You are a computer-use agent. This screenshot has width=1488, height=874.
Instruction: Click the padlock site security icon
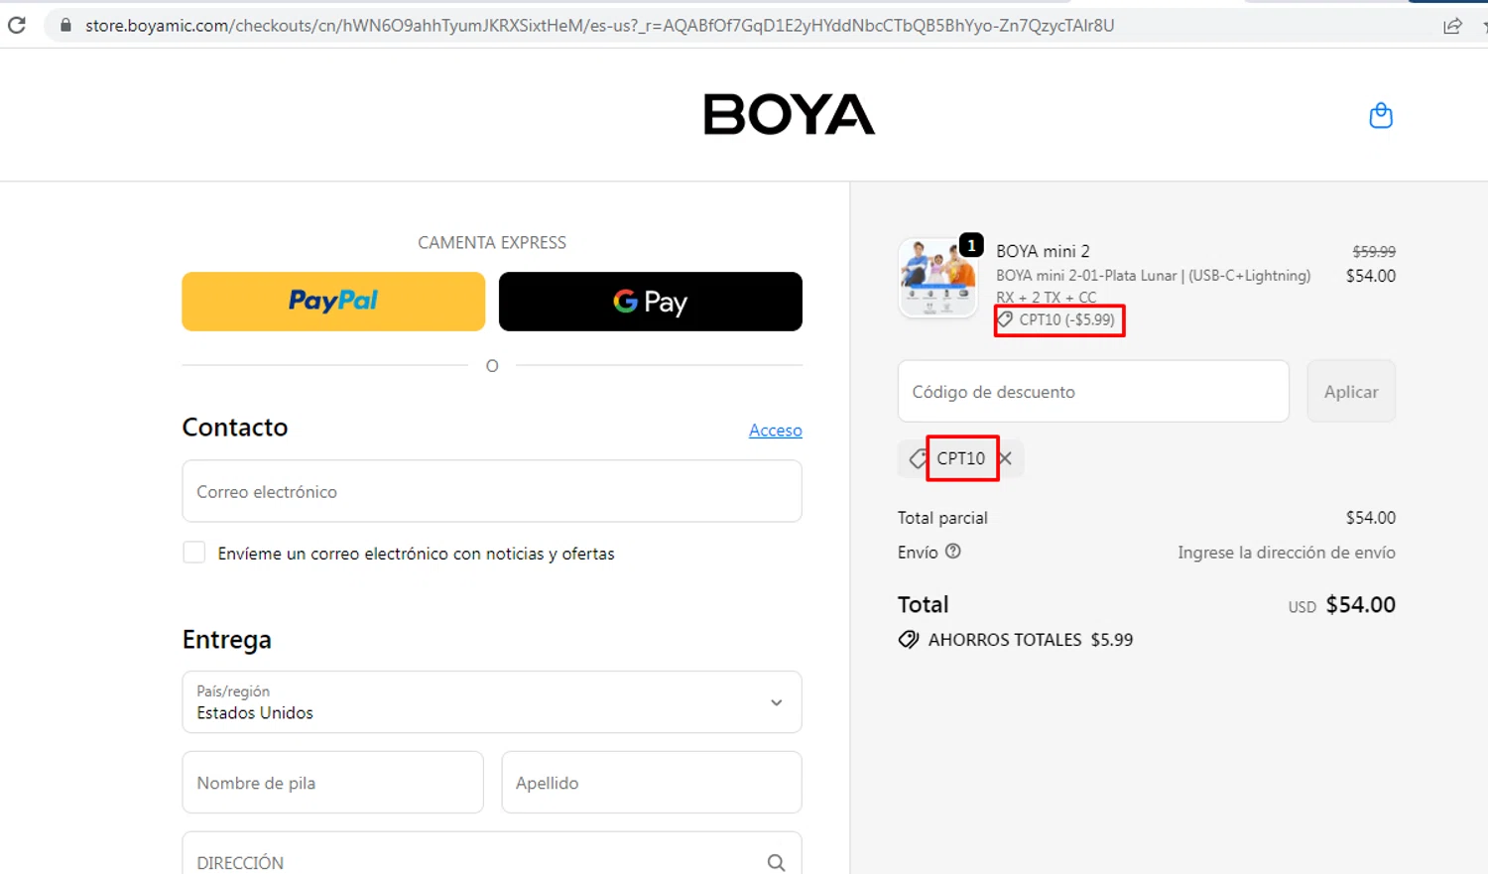coord(65,25)
